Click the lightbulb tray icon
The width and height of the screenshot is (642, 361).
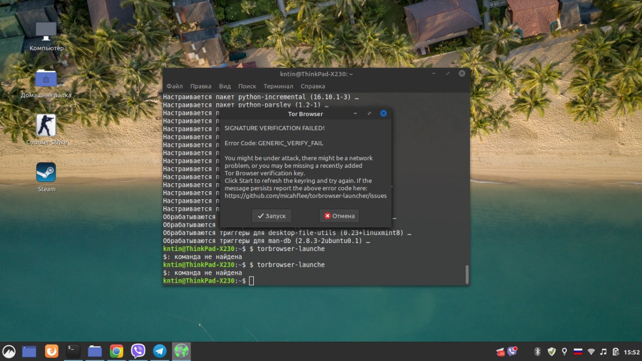point(564,351)
